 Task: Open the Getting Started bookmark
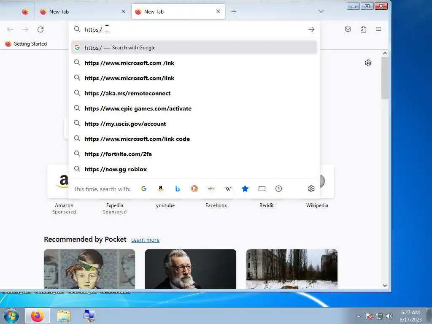[26, 44]
